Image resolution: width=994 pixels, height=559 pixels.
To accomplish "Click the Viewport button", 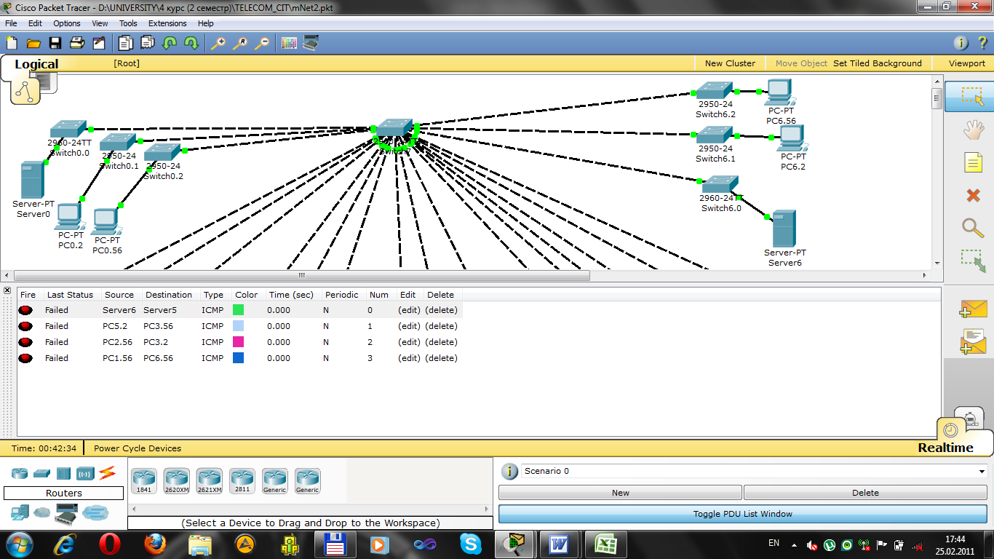I will tap(967, 63).
